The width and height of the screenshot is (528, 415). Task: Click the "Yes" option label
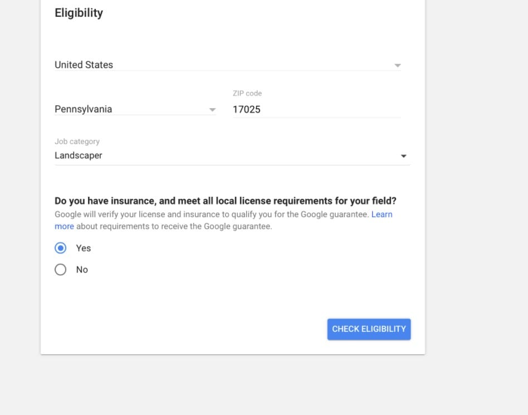83,248
